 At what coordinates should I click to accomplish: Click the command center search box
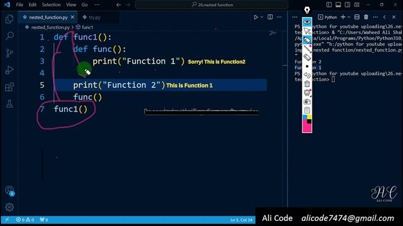212,4
